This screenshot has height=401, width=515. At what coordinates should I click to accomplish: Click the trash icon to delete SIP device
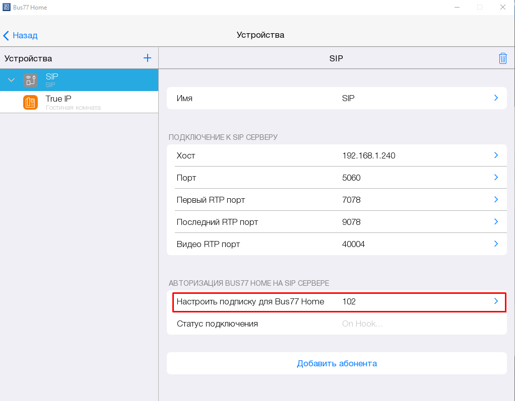coord(502,58)
